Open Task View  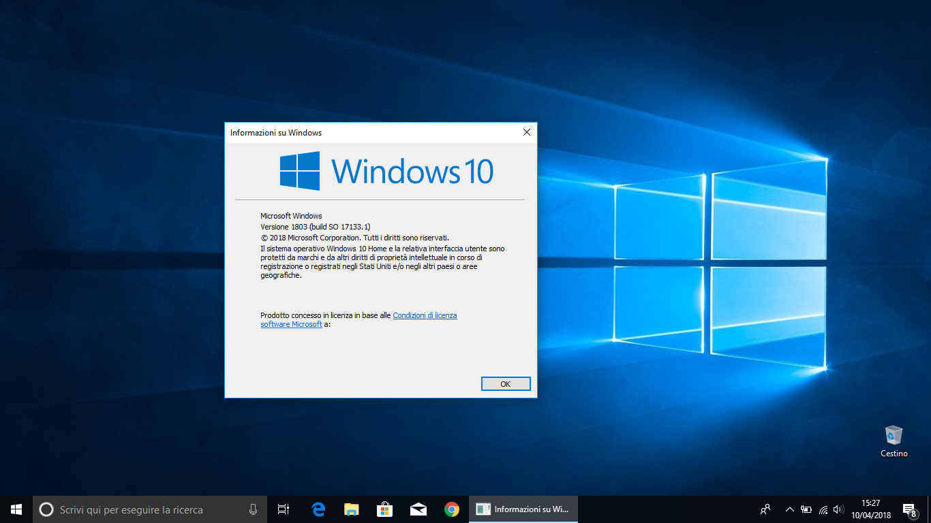(284, 509)
